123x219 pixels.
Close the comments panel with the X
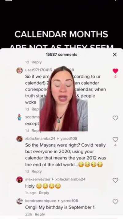point(115,55)
